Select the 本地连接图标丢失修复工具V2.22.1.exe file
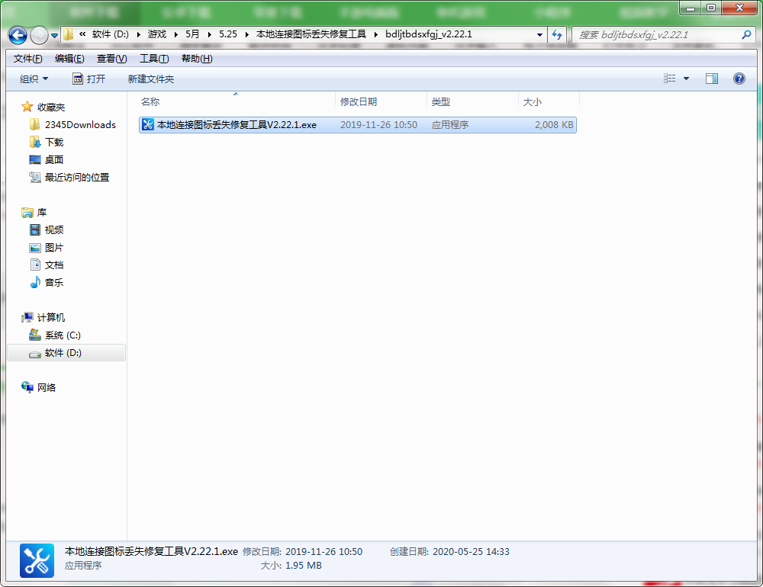 pyautogui.click(x=358, y=125)
